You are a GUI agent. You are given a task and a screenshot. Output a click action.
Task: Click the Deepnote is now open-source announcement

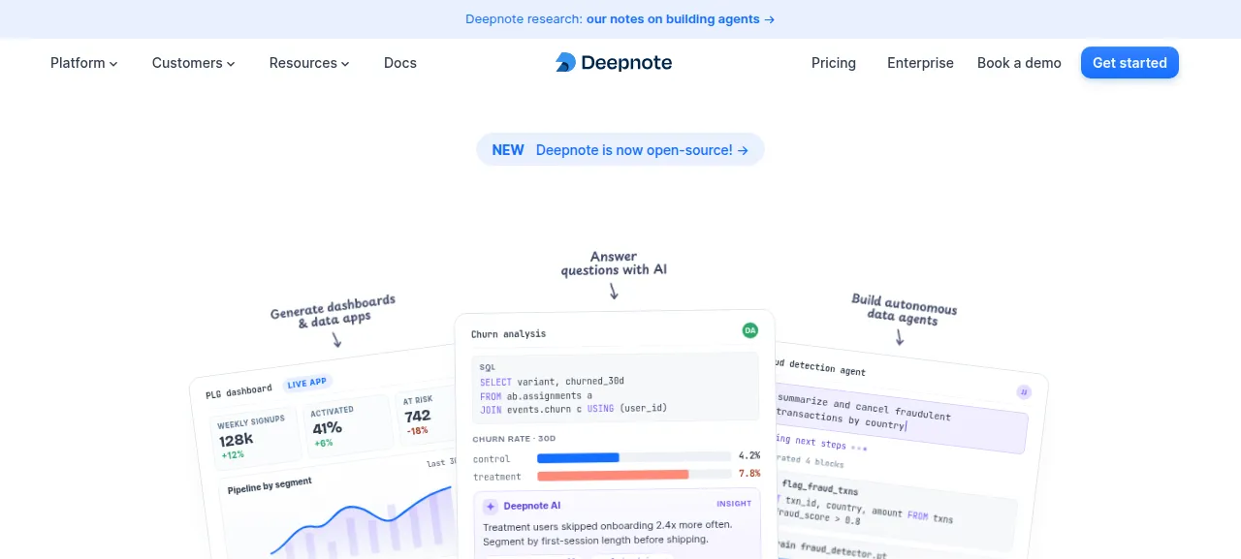(x=620, y=150)
